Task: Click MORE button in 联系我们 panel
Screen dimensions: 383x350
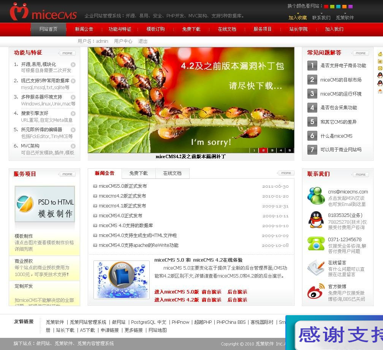Action: [x=360, y=174]
